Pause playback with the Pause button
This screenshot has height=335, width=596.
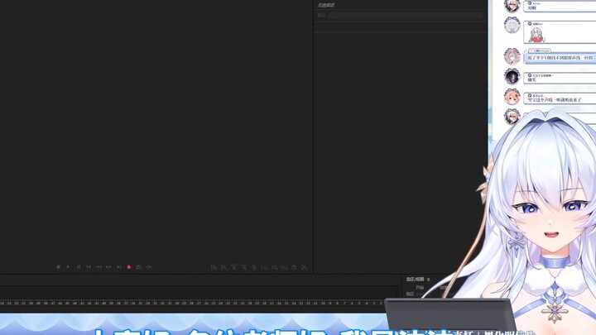(x=79, y=267)
